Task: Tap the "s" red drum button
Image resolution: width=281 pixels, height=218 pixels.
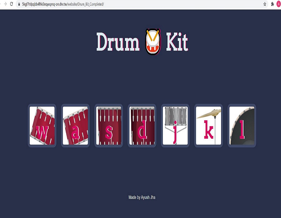Action: tap(109, 126)
